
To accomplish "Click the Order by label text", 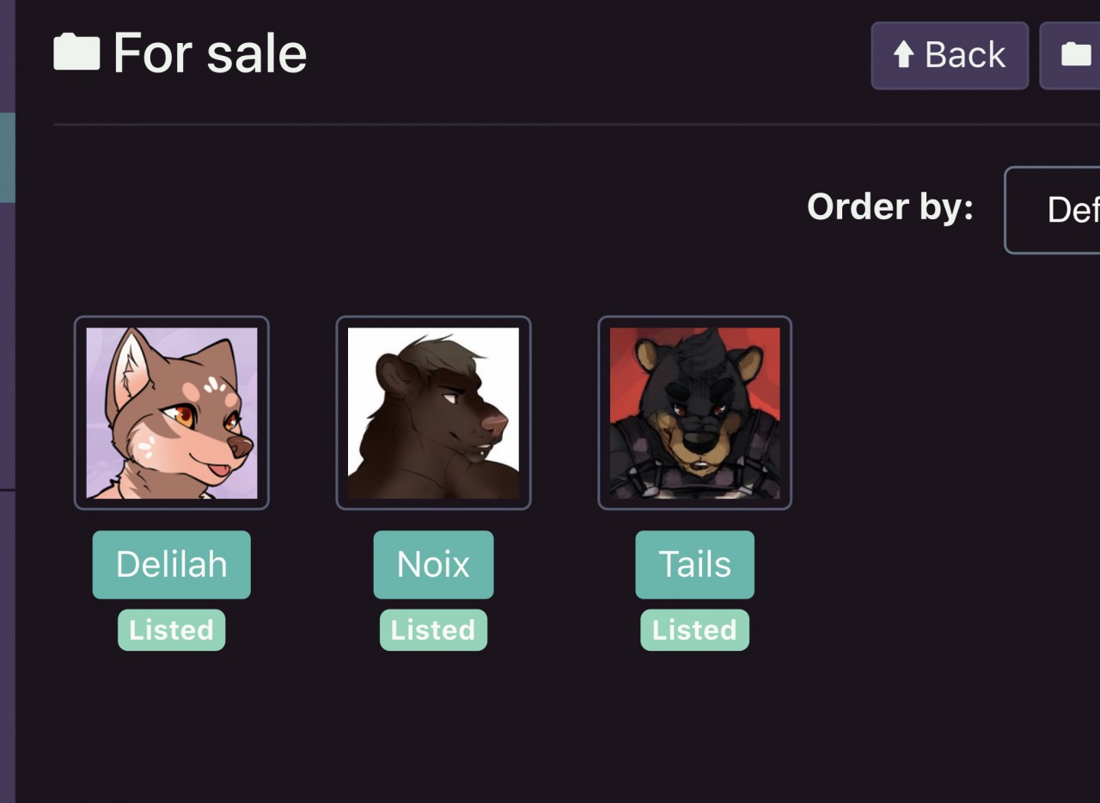I will [x=889, y=206].
